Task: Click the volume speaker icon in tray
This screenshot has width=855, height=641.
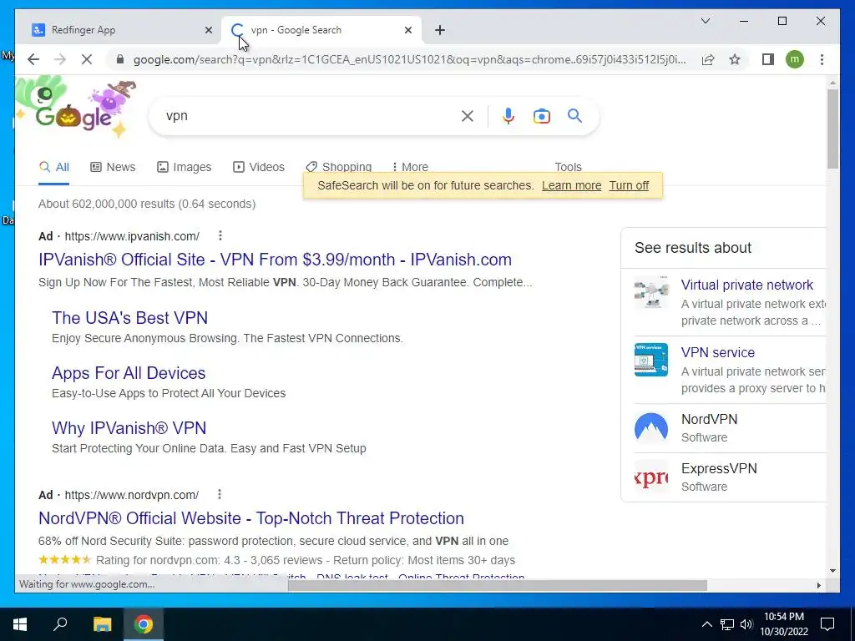Action: click(746, 624)
